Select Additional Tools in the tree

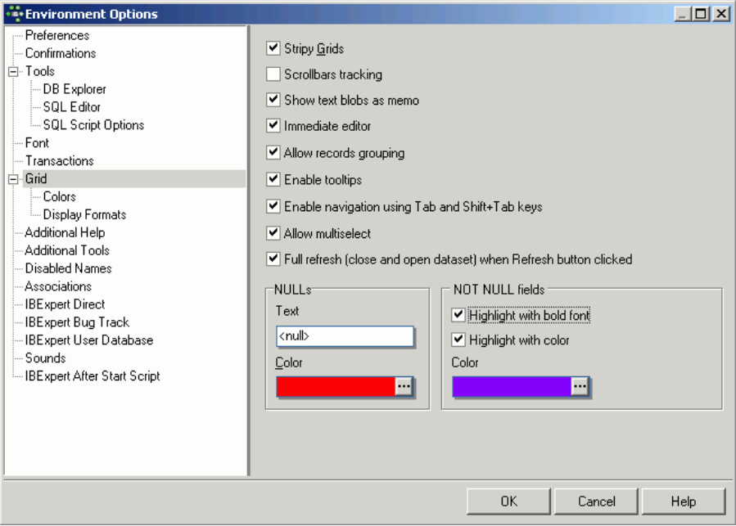coord(67,250)
